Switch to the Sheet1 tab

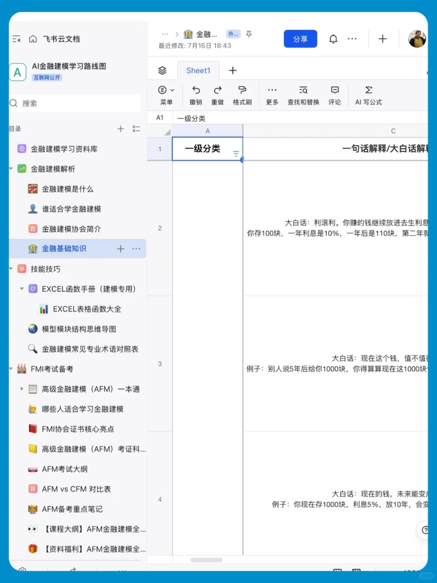click(x=198, y=70)
